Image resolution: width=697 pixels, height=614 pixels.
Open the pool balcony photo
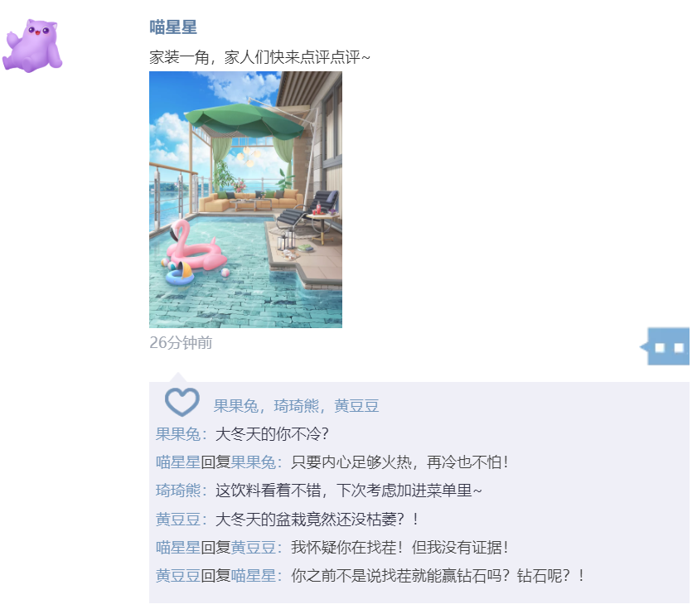(x=246, y=200)
